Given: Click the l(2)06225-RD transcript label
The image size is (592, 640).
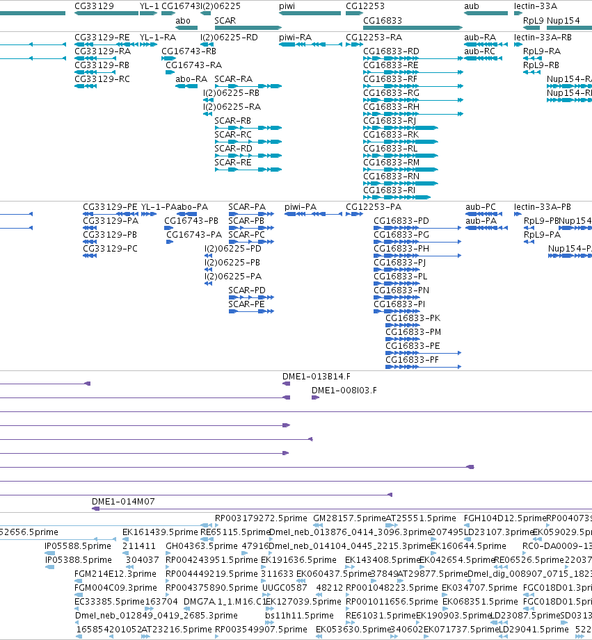Looking at the screenshot, I should point(229,37).
